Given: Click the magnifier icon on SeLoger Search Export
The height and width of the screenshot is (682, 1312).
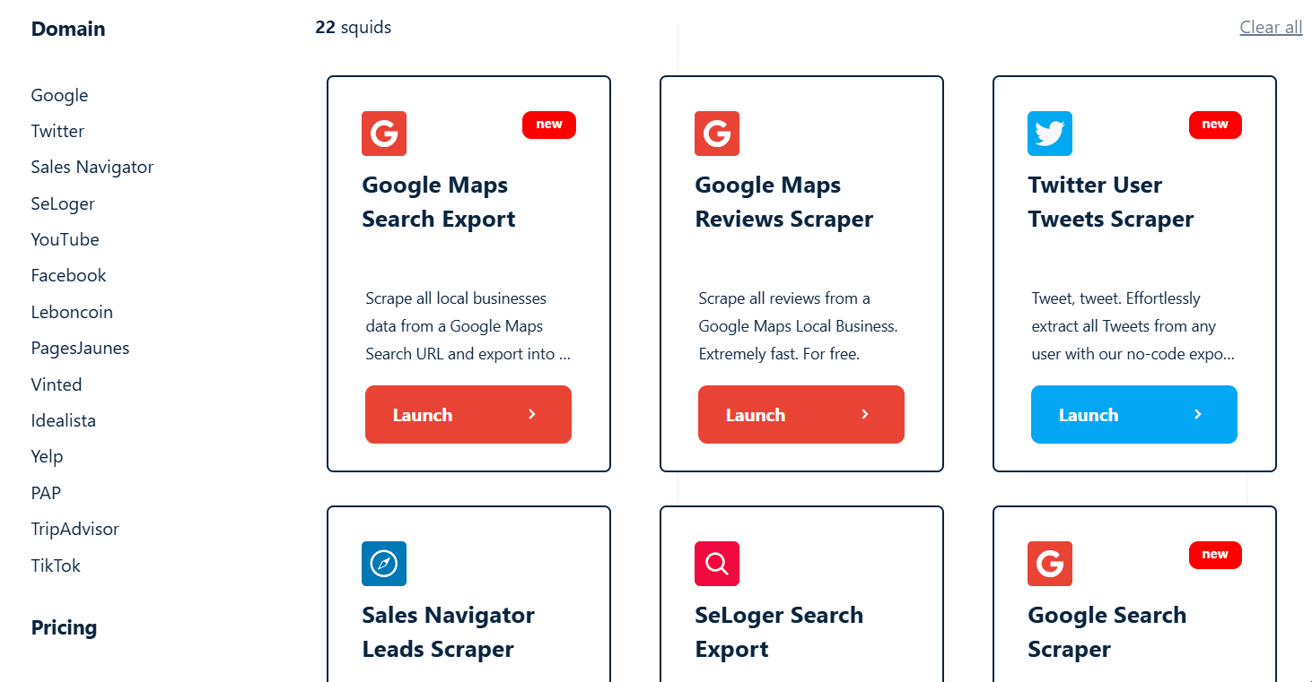Looking at the screenshot, I should [x=716, y=563].
